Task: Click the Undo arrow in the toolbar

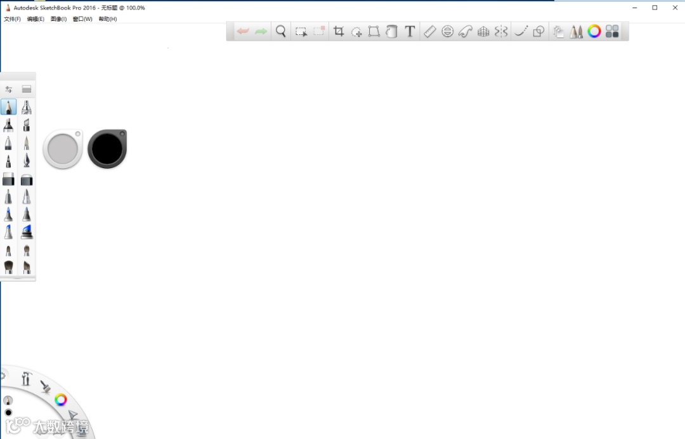Action: click(x=243, y=31)
